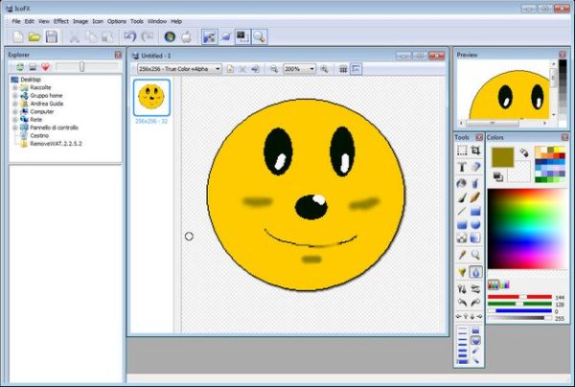This screenshot has width=575, height=387.
Task: Click the foreground olive color swatch
Action: 502,156
